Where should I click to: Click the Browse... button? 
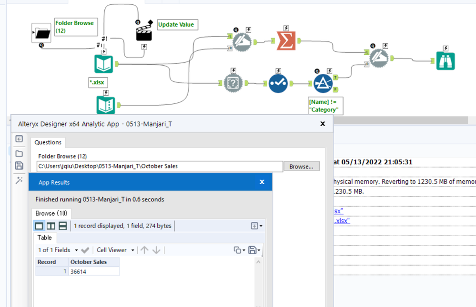tap(302, 167)
